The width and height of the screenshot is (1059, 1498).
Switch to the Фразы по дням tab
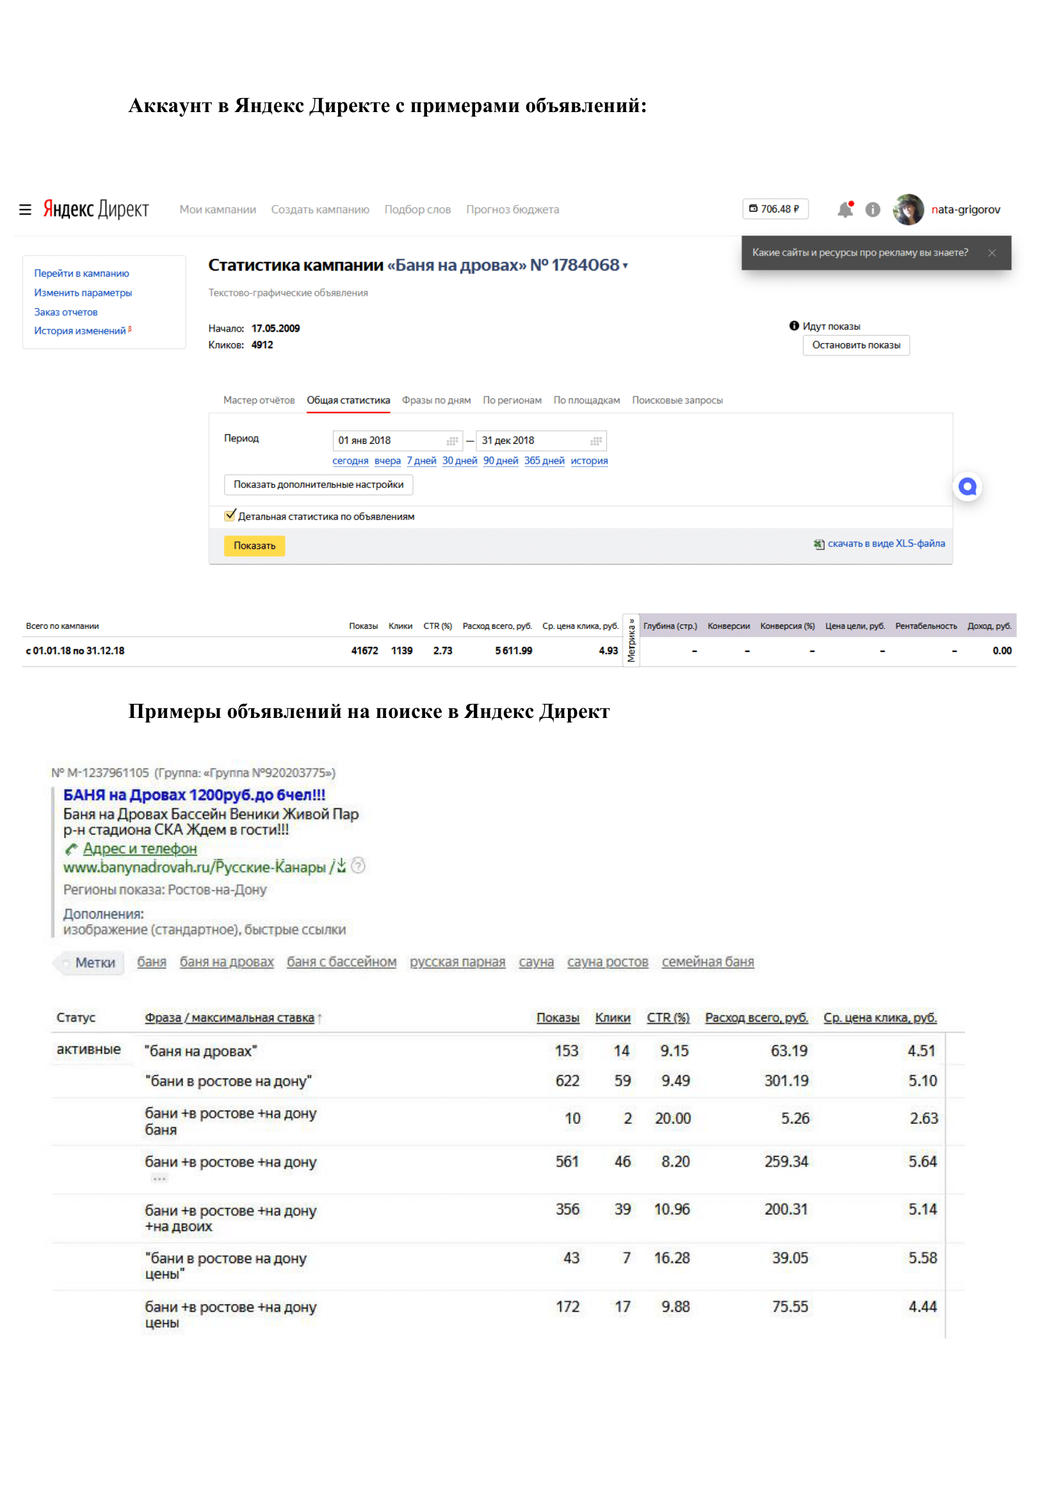tap(436, 400)
